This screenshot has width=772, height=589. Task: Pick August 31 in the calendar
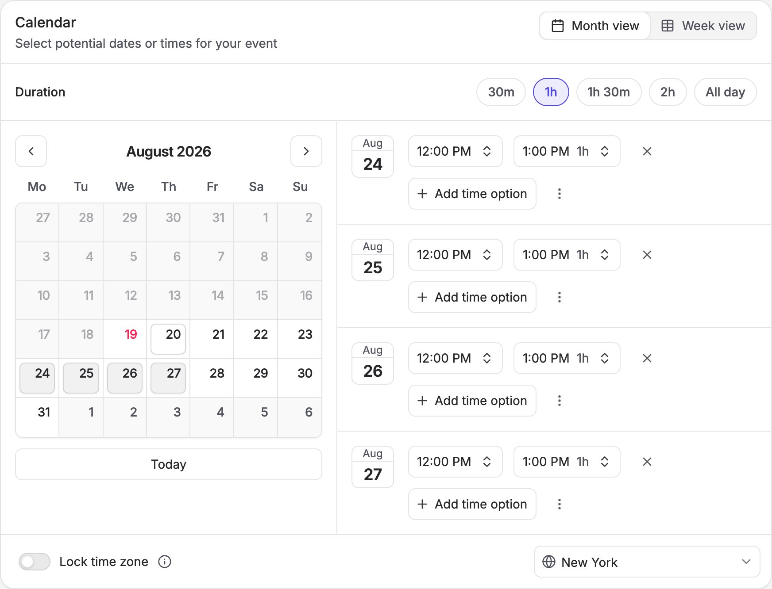click(37, 417)
